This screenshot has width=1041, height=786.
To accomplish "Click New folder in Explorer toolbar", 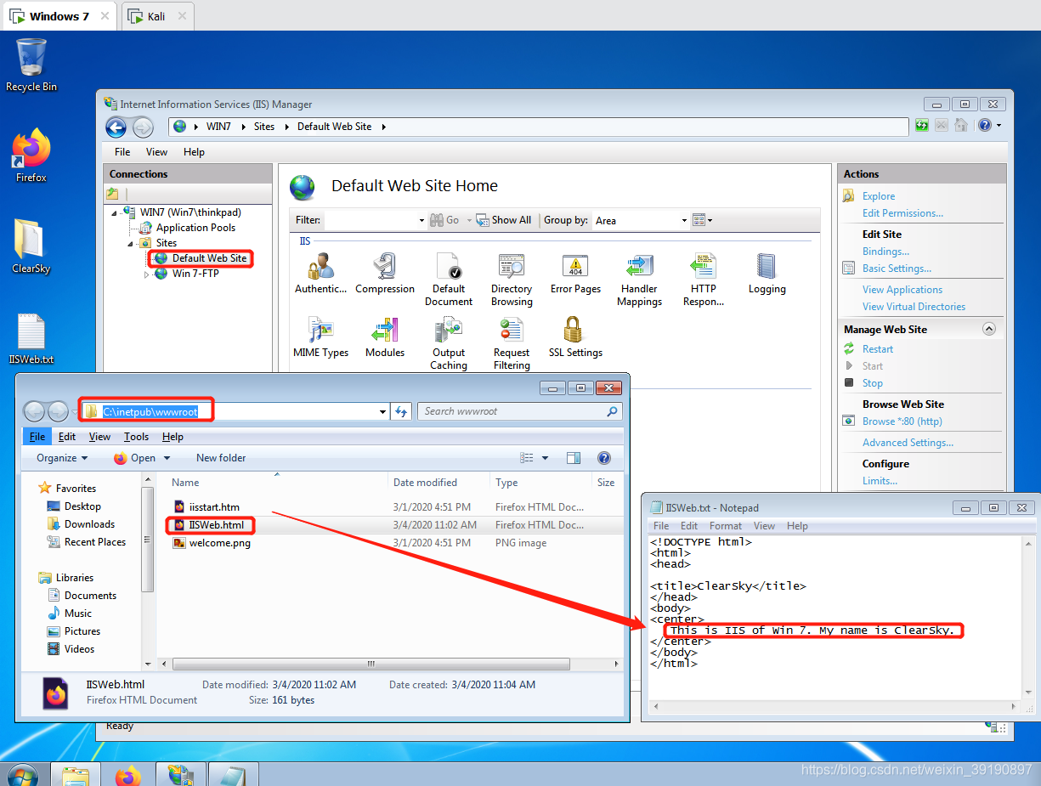I will 221,458.
